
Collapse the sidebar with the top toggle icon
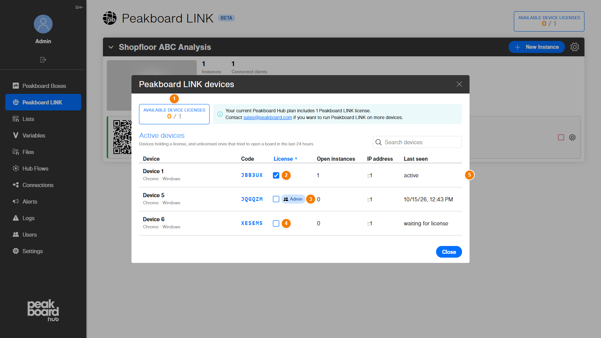point(79,7)
